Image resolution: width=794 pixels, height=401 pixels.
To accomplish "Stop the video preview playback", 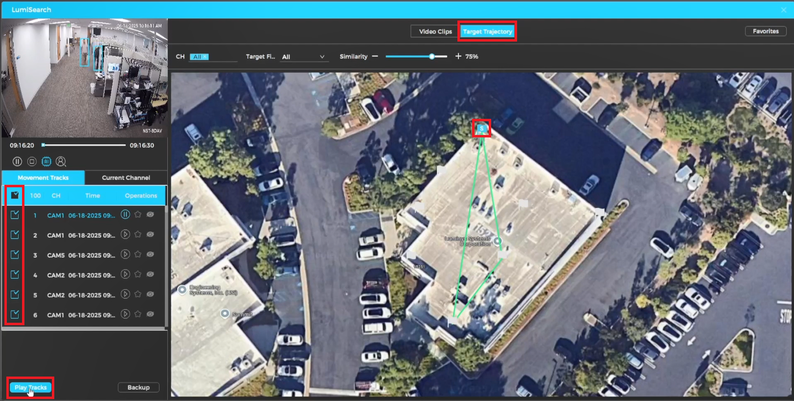I will pos(32,161).
